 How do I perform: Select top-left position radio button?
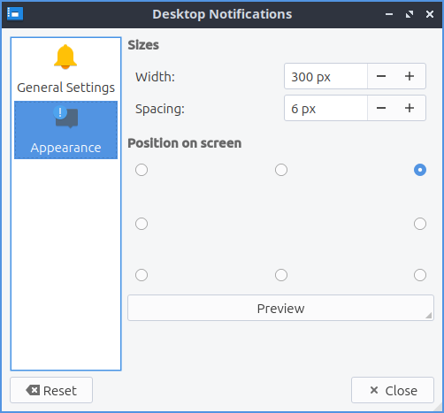(x=142, y=170)
